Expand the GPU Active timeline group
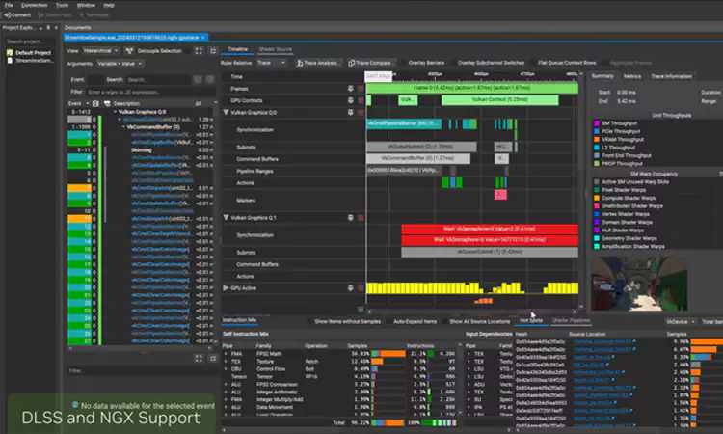This screenshot has height=434, width=723. click(226, 288)
